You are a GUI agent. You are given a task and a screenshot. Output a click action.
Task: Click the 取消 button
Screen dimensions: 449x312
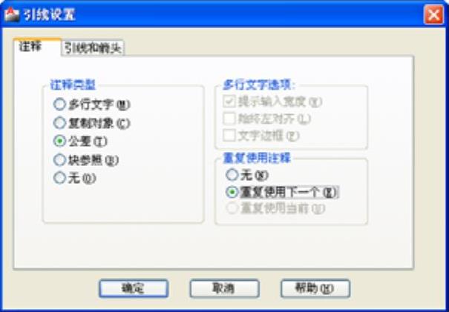point(224,288)
